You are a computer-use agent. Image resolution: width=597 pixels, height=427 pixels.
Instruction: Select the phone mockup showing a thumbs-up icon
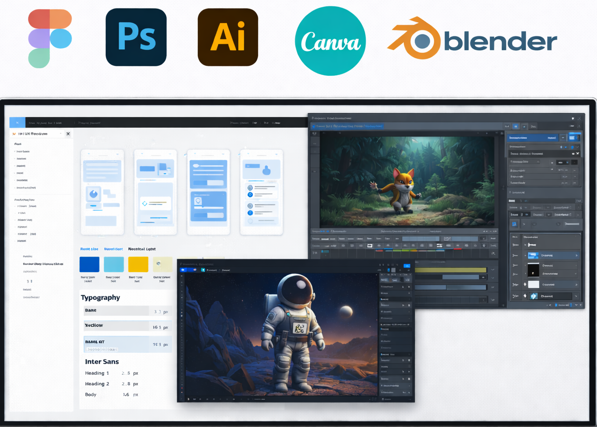tap(261, 192)
